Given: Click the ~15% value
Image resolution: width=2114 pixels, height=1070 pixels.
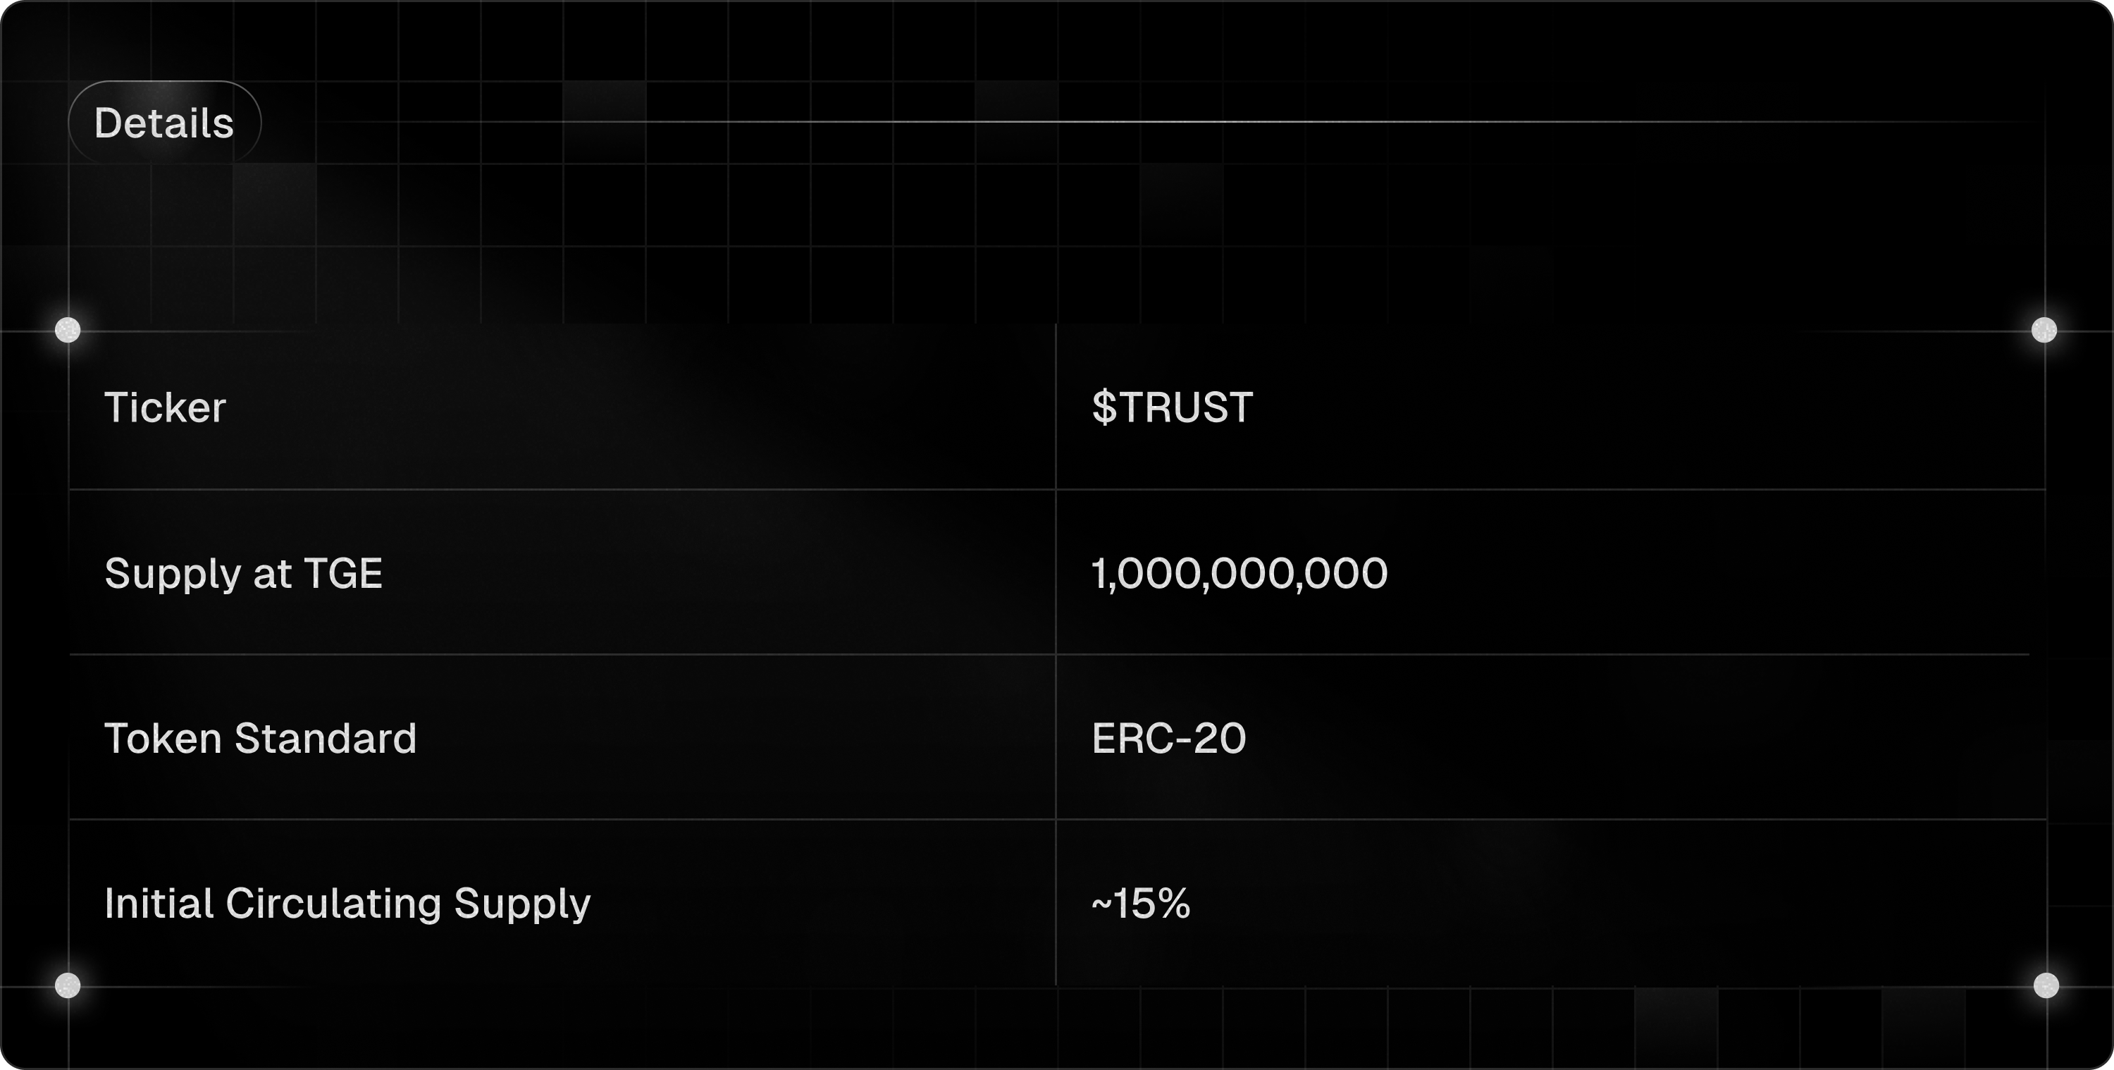Looking at the screenshot, I should click(x=1141, y=904).
